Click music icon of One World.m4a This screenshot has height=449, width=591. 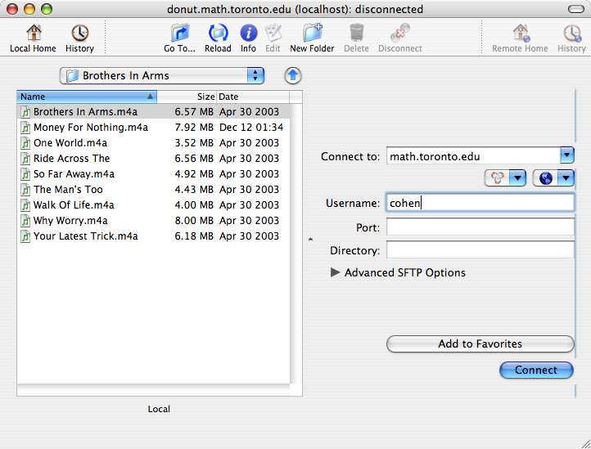pos(25,143)
